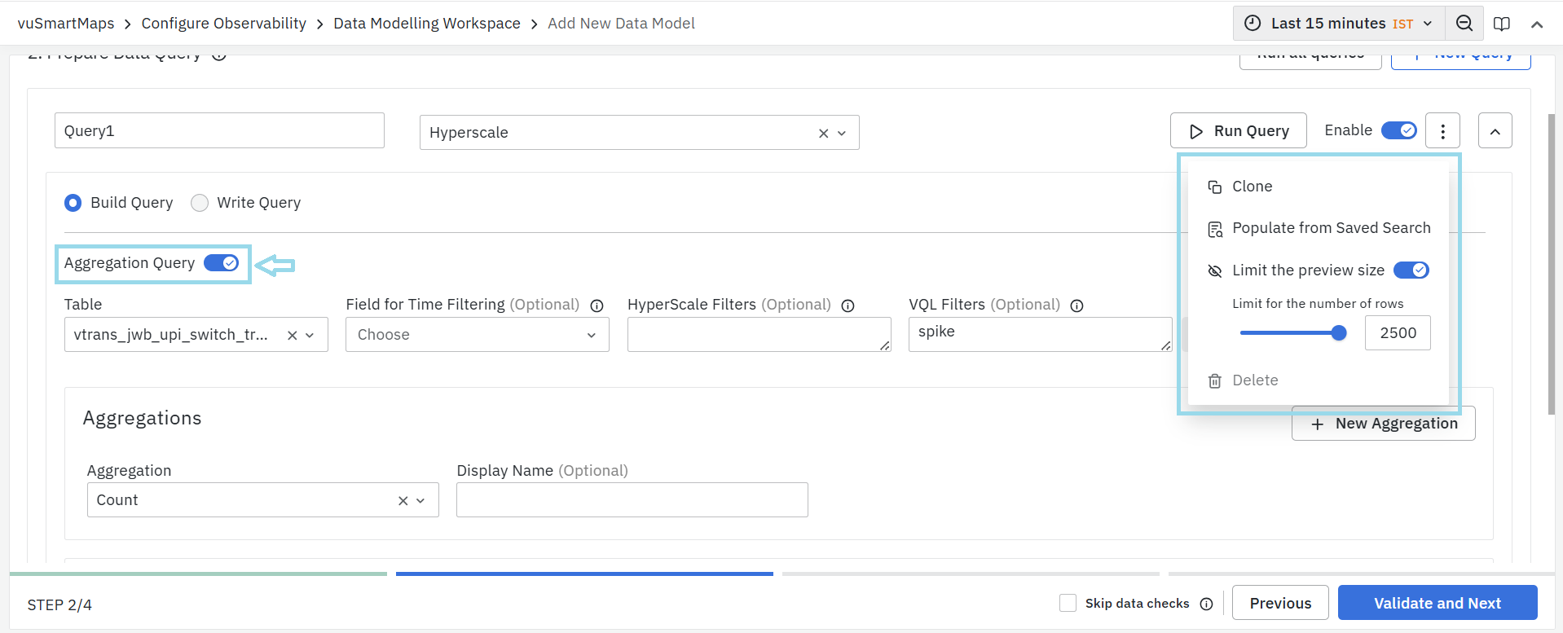
Task: Disable the Limit the preview size toggle
Action: pyautogui.click(x=1411, y=270)
